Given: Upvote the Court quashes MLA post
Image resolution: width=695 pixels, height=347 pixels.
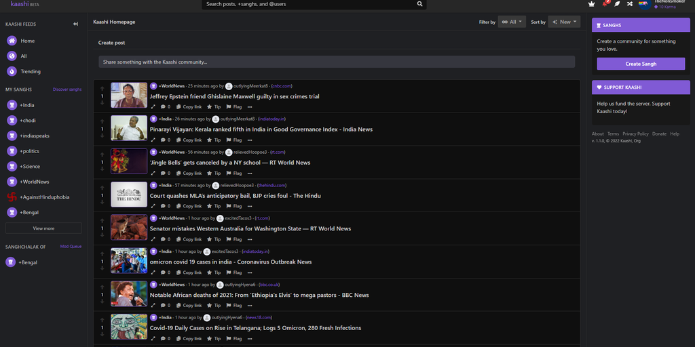Looking at the screenshot, I should pyautogui.click(x=102, y=188).
